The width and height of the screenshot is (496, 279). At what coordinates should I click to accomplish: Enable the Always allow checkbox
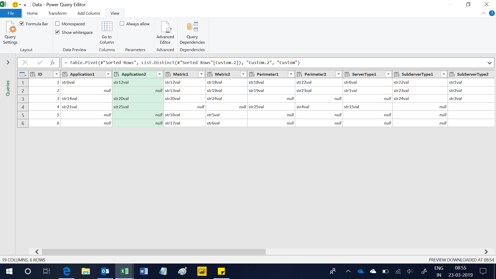click(x=122, y=24)
